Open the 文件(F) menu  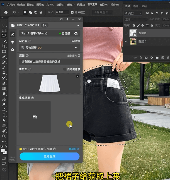[x=11, y=4]
